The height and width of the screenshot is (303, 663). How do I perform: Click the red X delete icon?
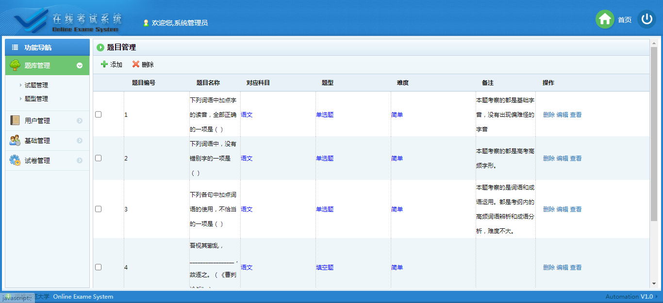136,64
